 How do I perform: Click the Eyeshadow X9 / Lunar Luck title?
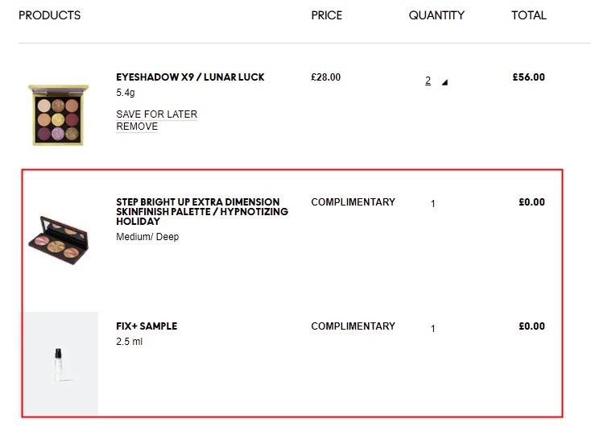pyautogui.click(x=190, y=77)
